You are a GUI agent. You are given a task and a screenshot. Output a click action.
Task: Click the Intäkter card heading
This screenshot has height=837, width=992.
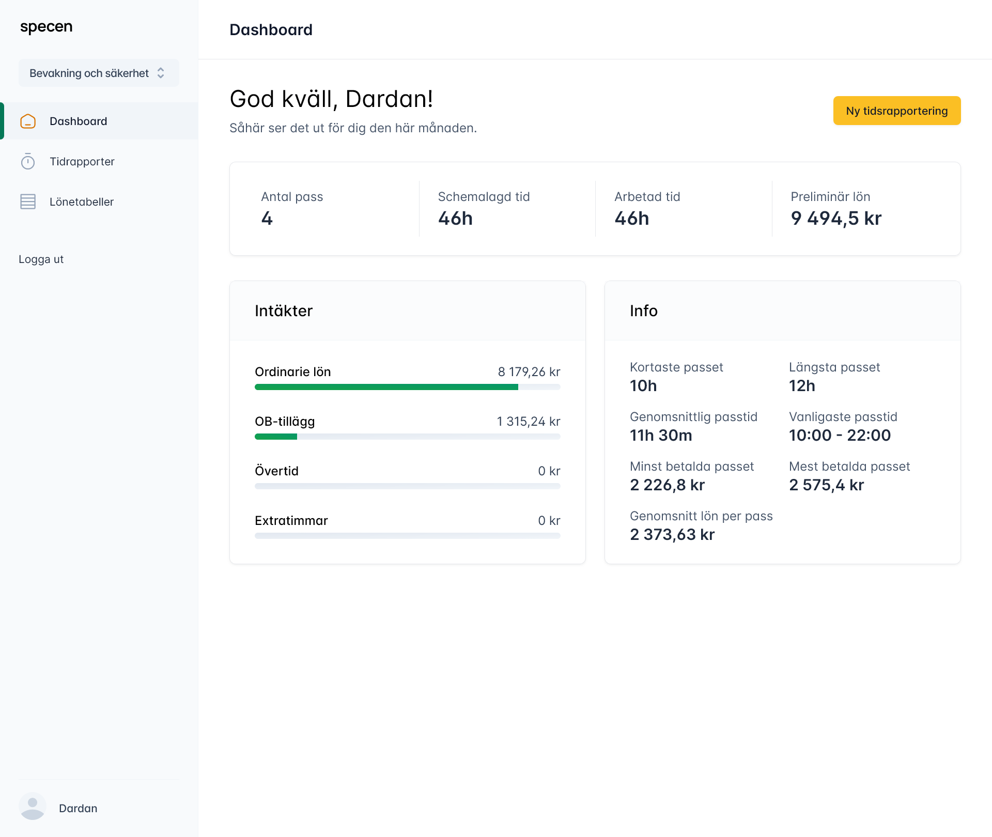284,311
